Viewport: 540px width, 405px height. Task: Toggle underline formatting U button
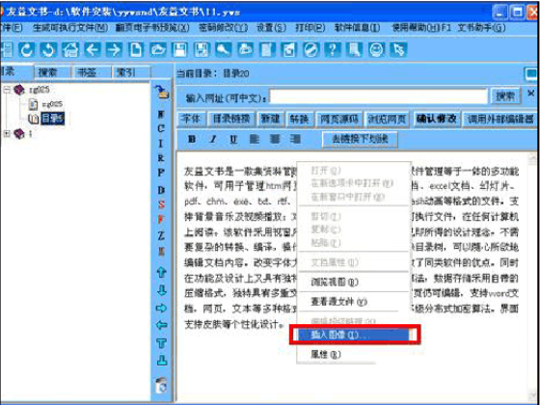pos(233,139)
